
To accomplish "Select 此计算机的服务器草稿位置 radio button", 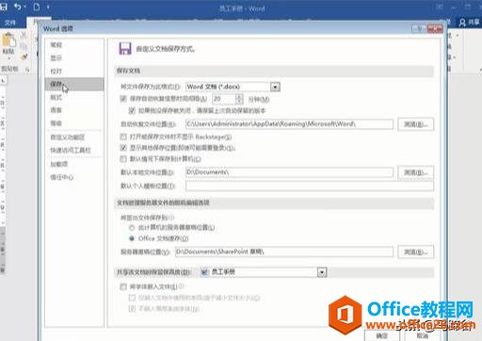I will click(132, 227).
